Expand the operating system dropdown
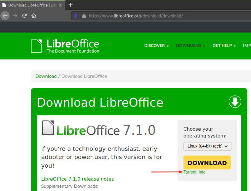 pos(207,146)
